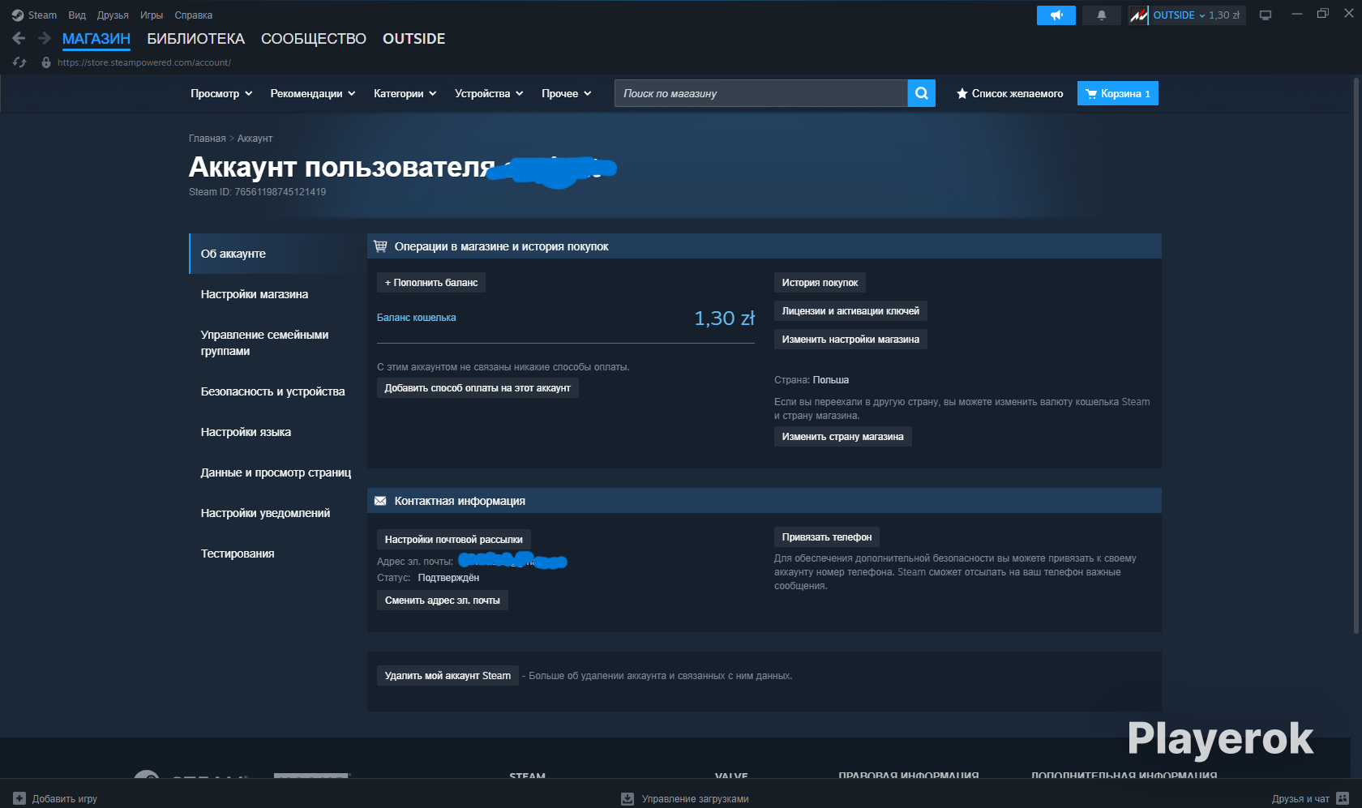
Task: Click the Баланс кошелька link
Action: click(416, 318)
